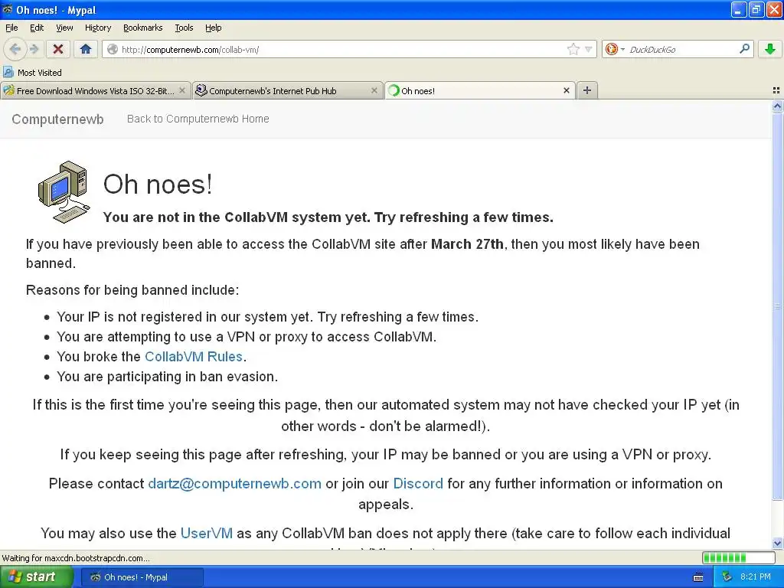Close the Internet Pub Hub tab

[374, 90]
